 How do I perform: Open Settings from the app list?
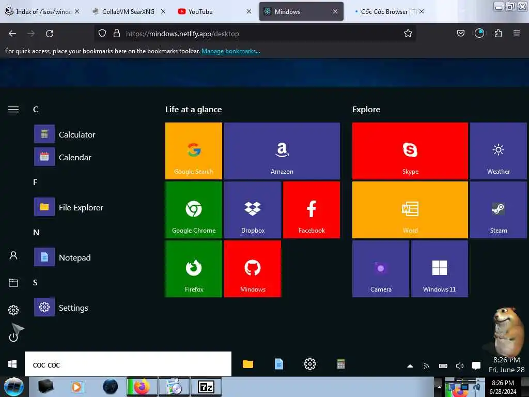coord(61,308)
